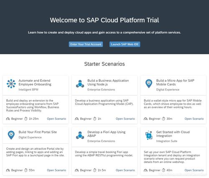The height and width of the screenshot is (178, 209).
Task: Open Scenario for Node.js Business Application
Action: click(125, 119)
